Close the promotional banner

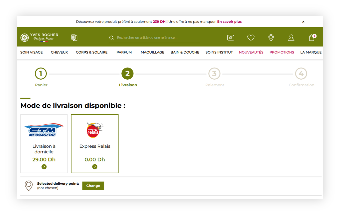(303, 22)
